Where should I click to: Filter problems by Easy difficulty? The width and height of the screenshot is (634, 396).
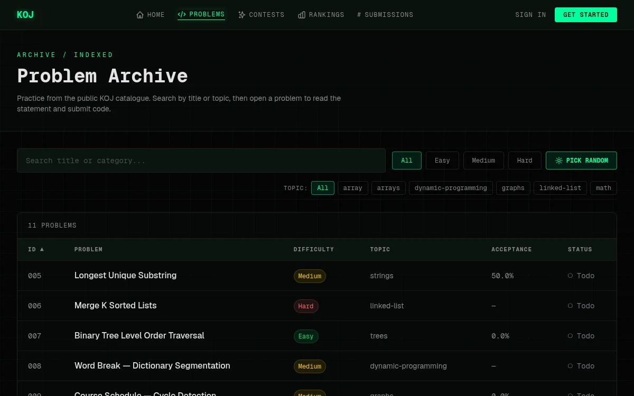tap(442, 161)
